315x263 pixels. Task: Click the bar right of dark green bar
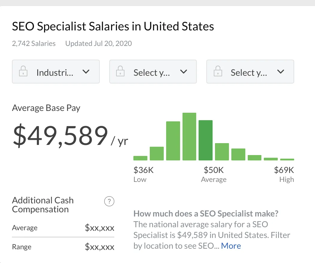point(222,152)
